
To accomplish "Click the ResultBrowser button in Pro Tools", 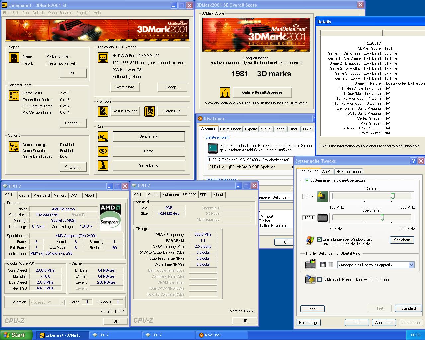I will pos(125,111).
